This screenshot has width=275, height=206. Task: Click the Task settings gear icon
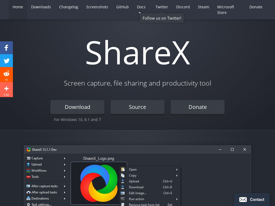[x=28, y=204]
